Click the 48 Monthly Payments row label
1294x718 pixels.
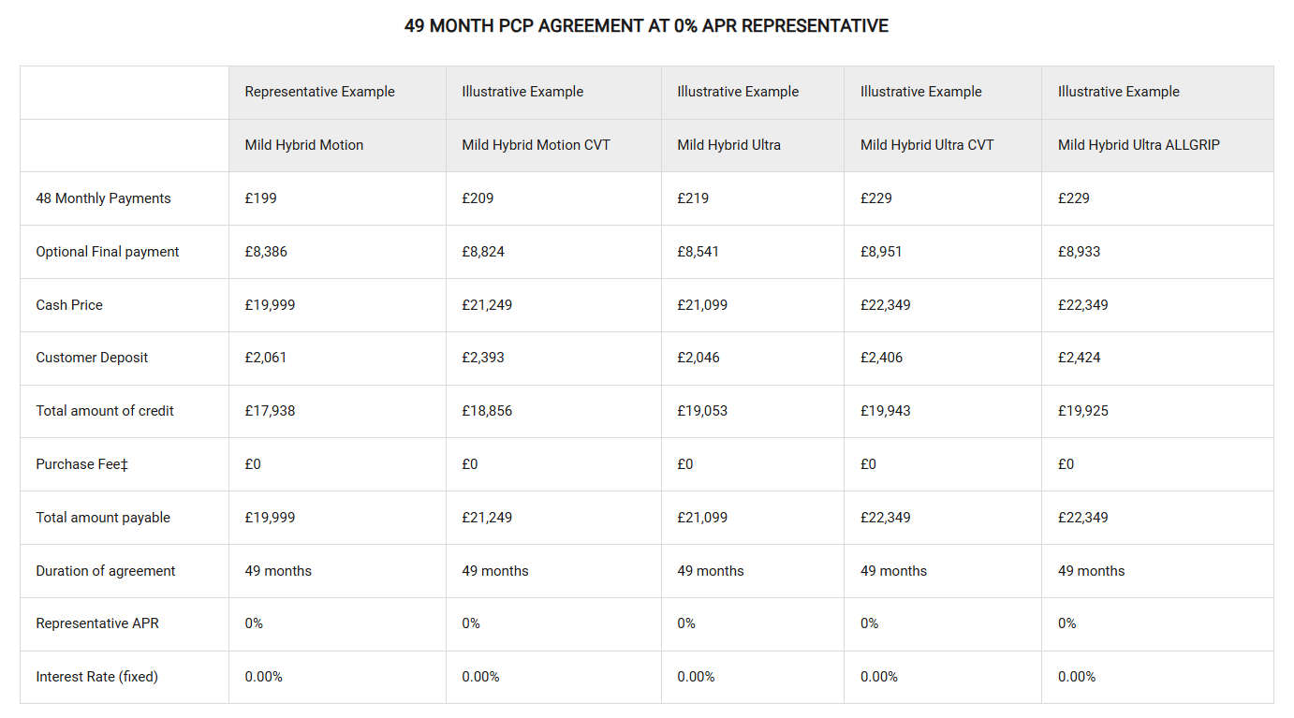[x=103, y=198]
